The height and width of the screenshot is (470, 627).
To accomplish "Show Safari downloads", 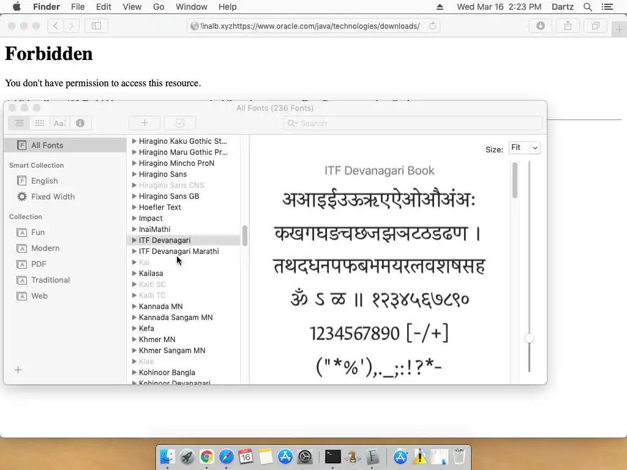I will coord(541,26).
